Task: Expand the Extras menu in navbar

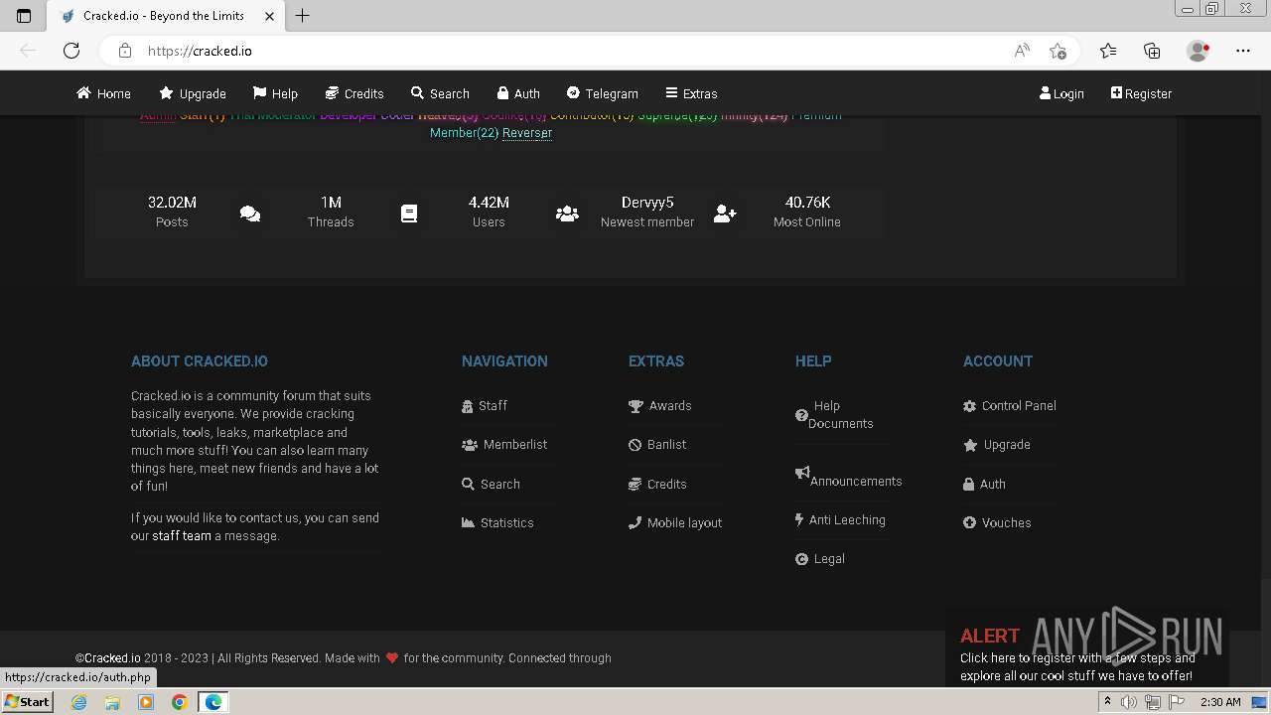Action: point(691,93)
